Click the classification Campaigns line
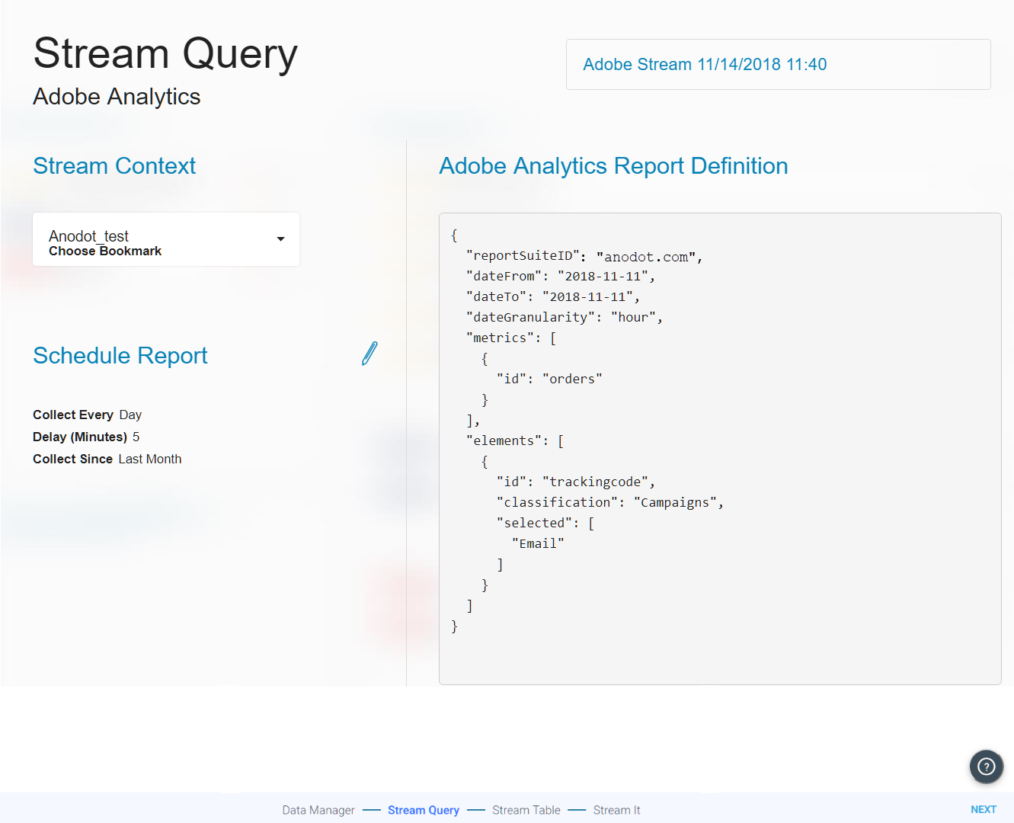The width and height of the screenshot is (1014, 823). point(610,503)
